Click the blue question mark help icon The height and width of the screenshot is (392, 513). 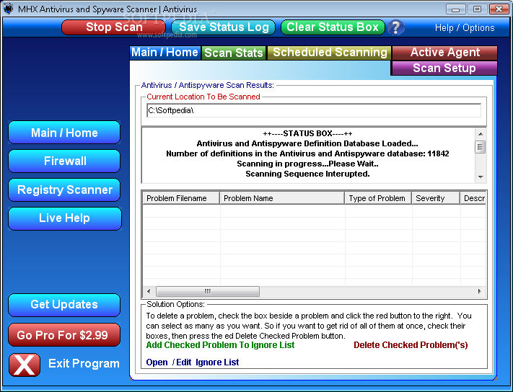click(x=396, y=27)
